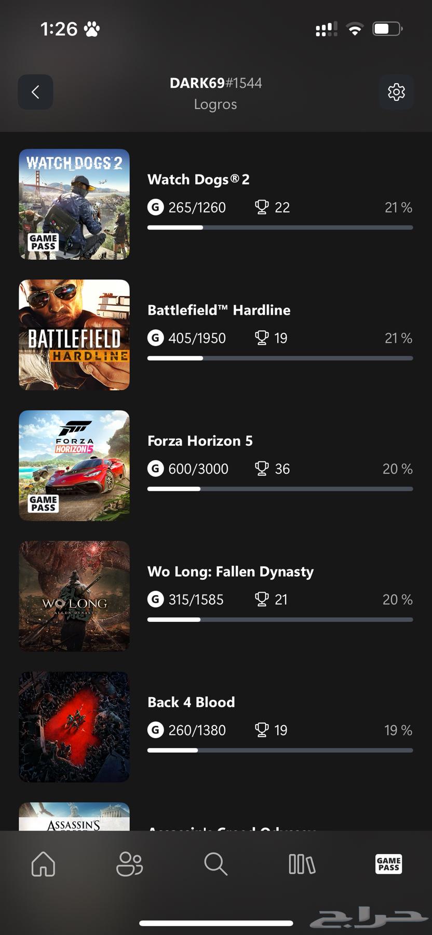Open the Watch Dogs 2 cover thumbnail
The image size is (432, 935).
coord(74,204)
